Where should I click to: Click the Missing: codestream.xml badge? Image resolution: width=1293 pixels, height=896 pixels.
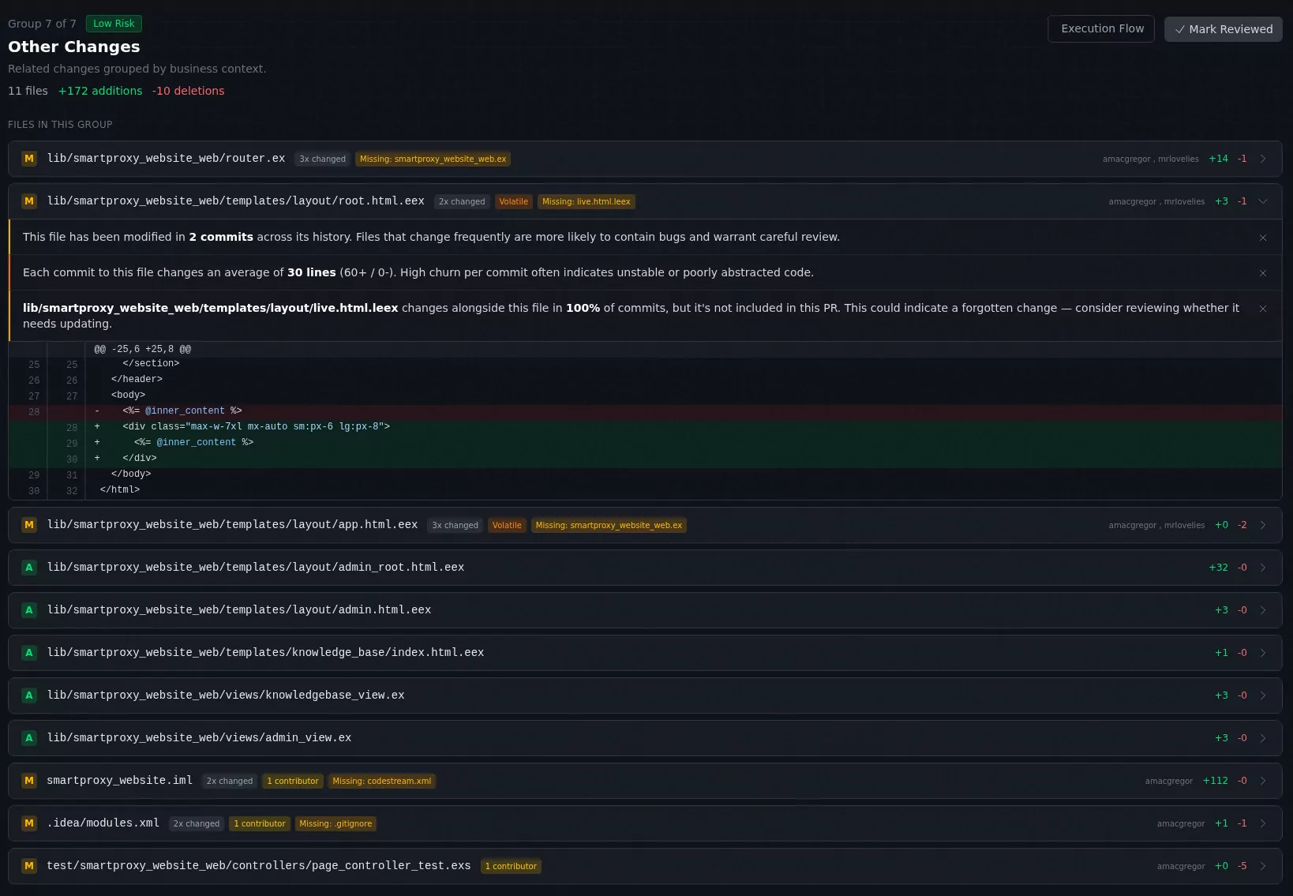point(382,781)
